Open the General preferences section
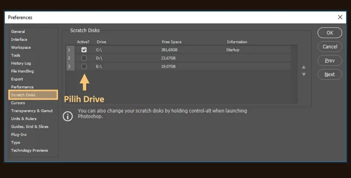The width and height of the screenshot is (351, 178). pyautogui.click(x=18, y=31)
